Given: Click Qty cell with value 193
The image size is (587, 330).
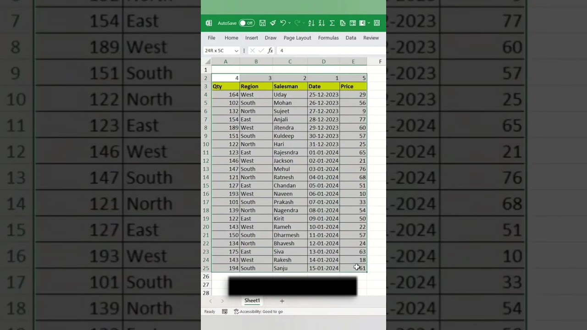Looking at the screenshot, I should click(x=225, y=194).
